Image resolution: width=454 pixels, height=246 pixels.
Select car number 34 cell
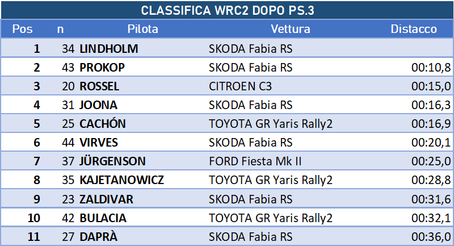(68, 49)
